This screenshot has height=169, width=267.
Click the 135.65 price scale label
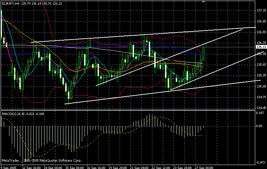261,64
